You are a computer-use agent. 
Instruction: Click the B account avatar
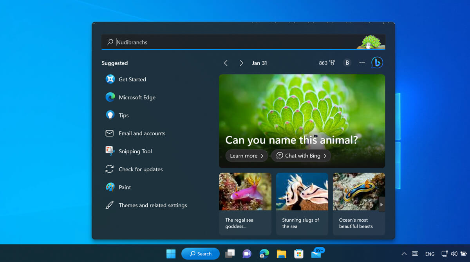[347, 63]
